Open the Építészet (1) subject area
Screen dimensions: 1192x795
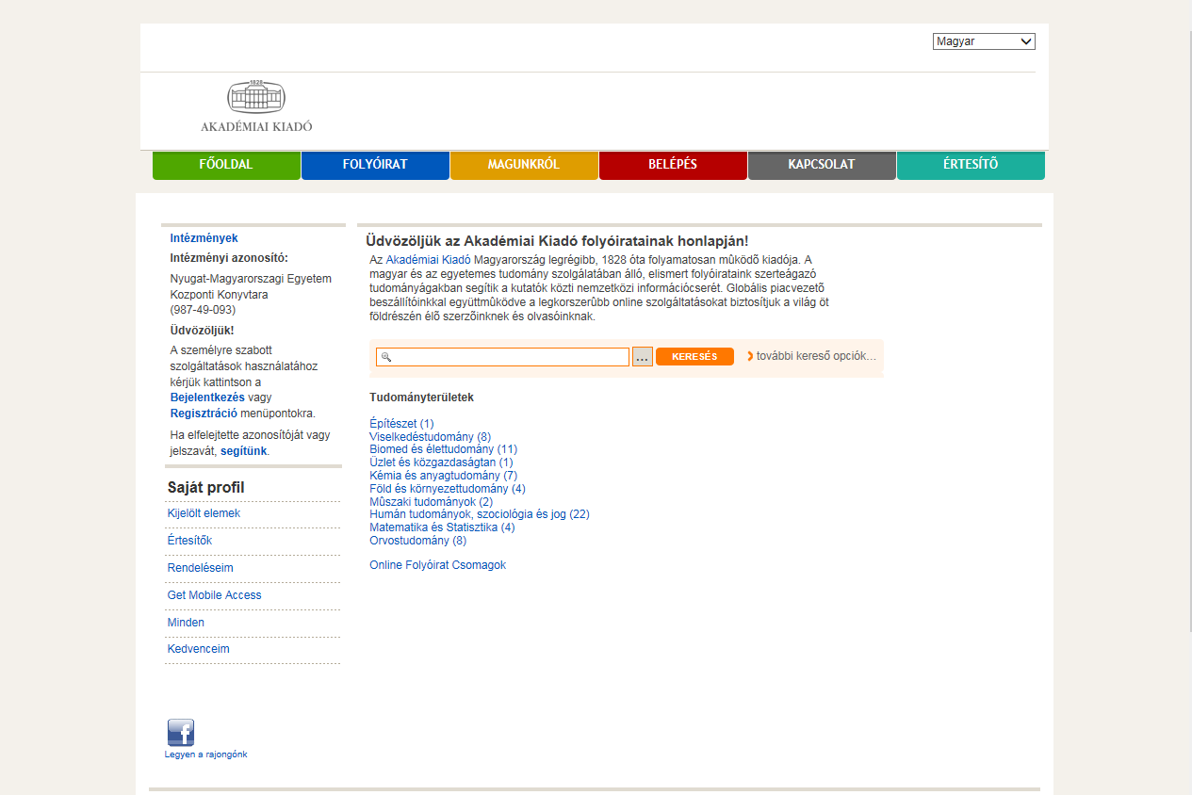pos(401,424)
